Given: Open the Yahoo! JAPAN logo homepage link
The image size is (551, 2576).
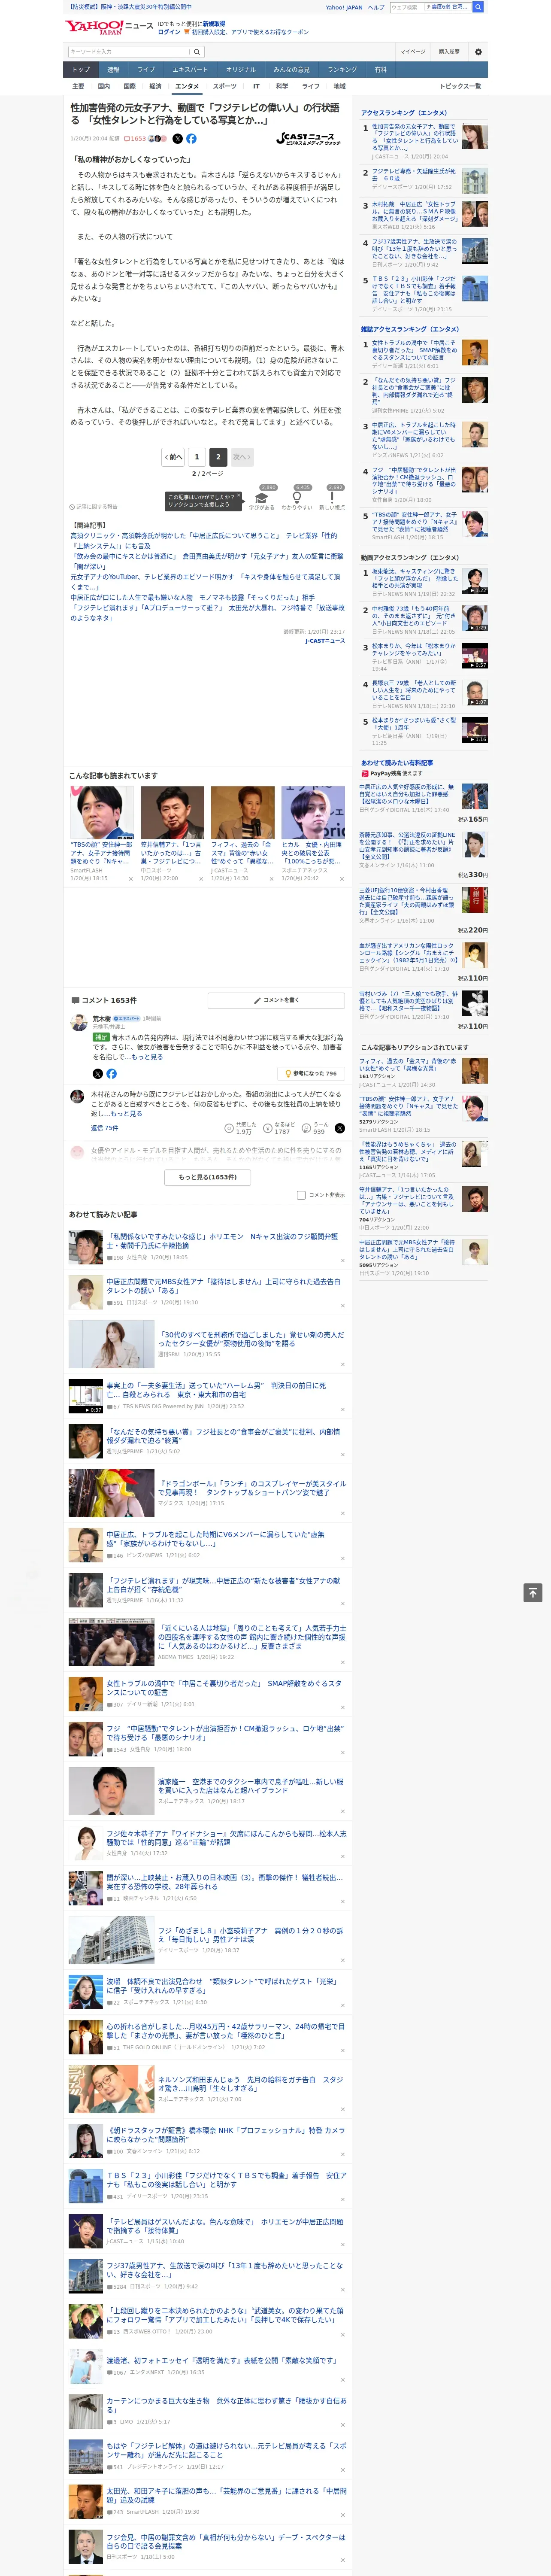Looking at the screenshot, I should pos(94,27).
